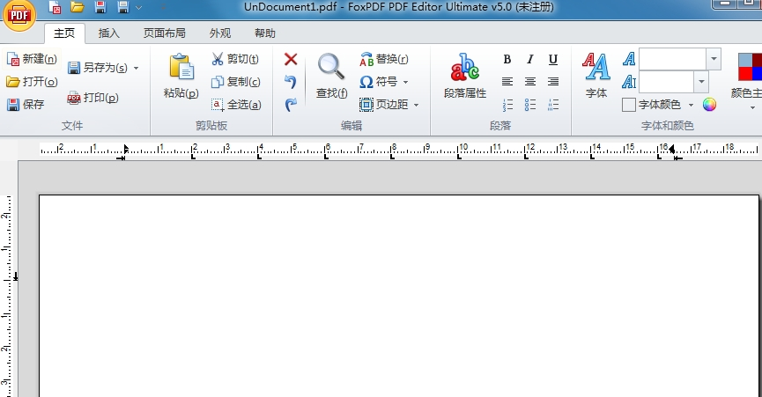
Task: Click the left indent marker on horizontal ruler
Action: pos(126,149)
